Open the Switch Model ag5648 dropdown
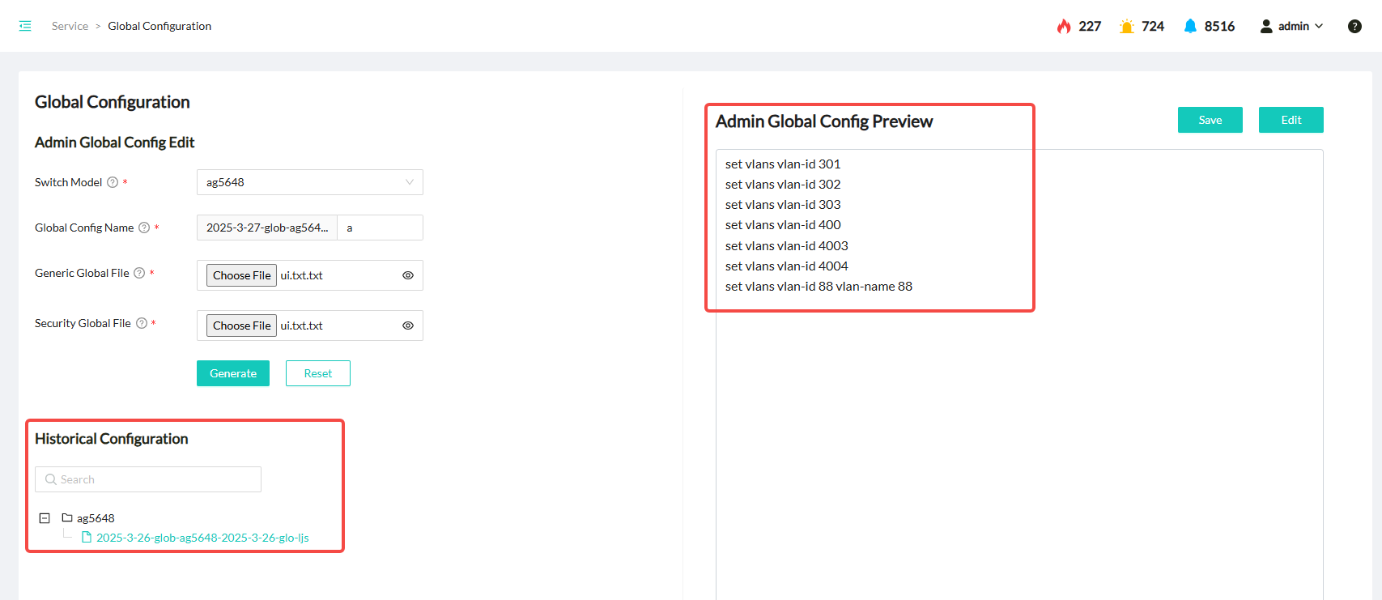The width and height of the screenshot is (1382, 600). tap(309, 182)
